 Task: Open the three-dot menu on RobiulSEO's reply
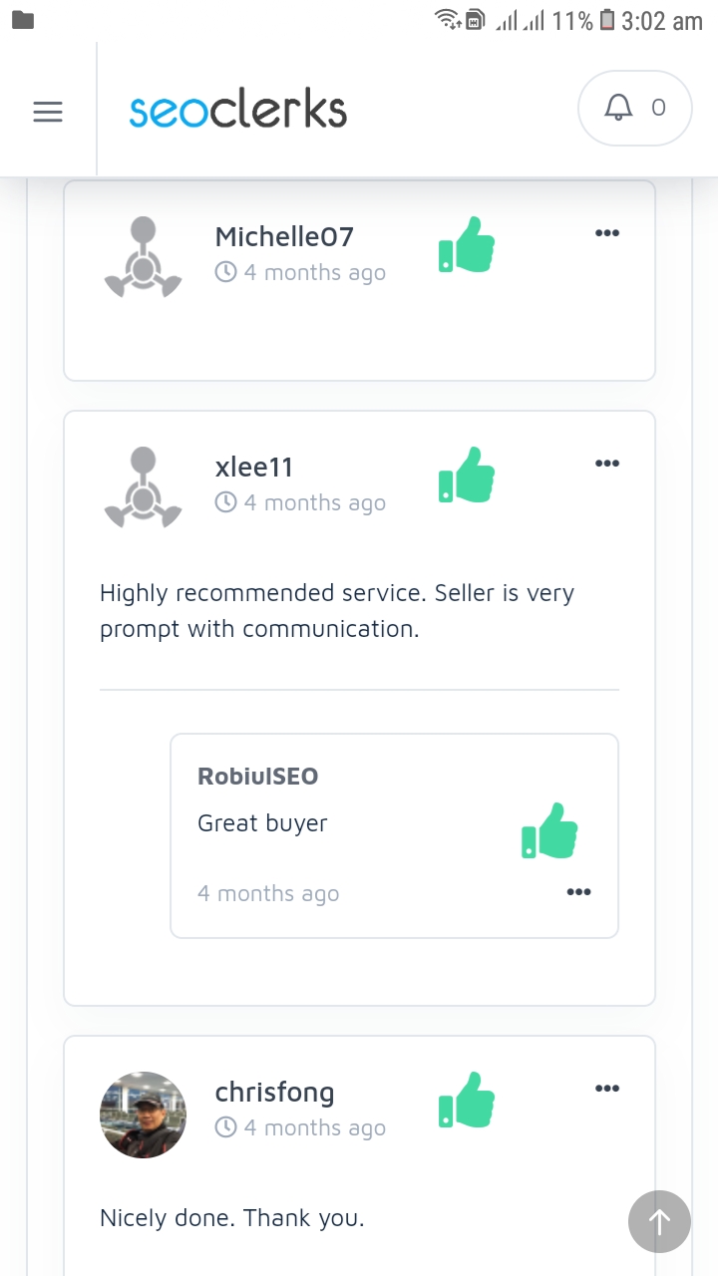pyautogui.click(x=578, y=892)
